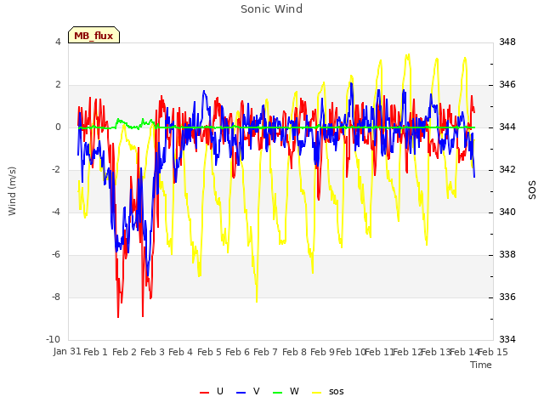This screenshot has height=408, width=544.
Task: Click the right-side SOS axis title
Action: [532, 190]
